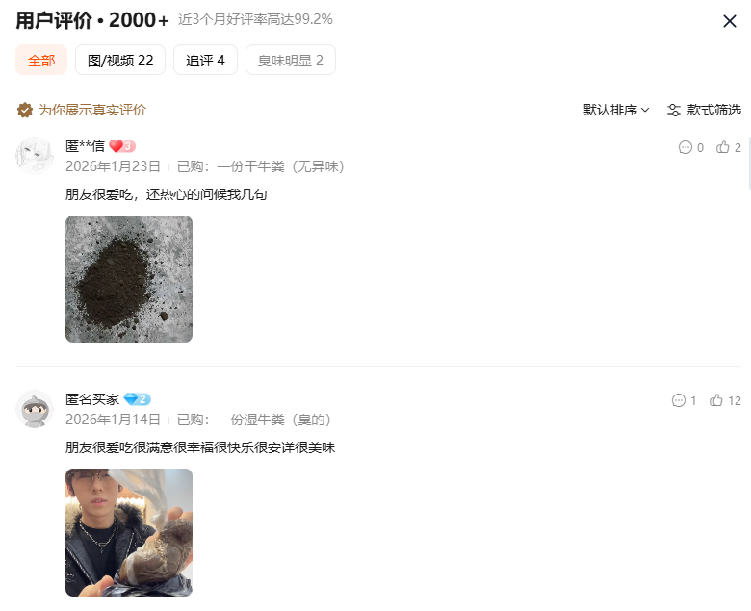The height and width of the screenshot is (611, 751).
Task: Like the review by 匿**信
Action: tap(728, 147)
